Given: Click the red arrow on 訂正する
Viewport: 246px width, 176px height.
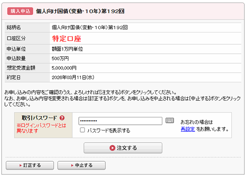Looking at the screenshot, I should pyautogui.click(x=20, y=165).
